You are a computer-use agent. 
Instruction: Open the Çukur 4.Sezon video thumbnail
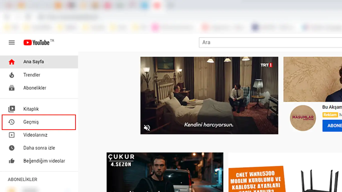[x=165, y=172]
